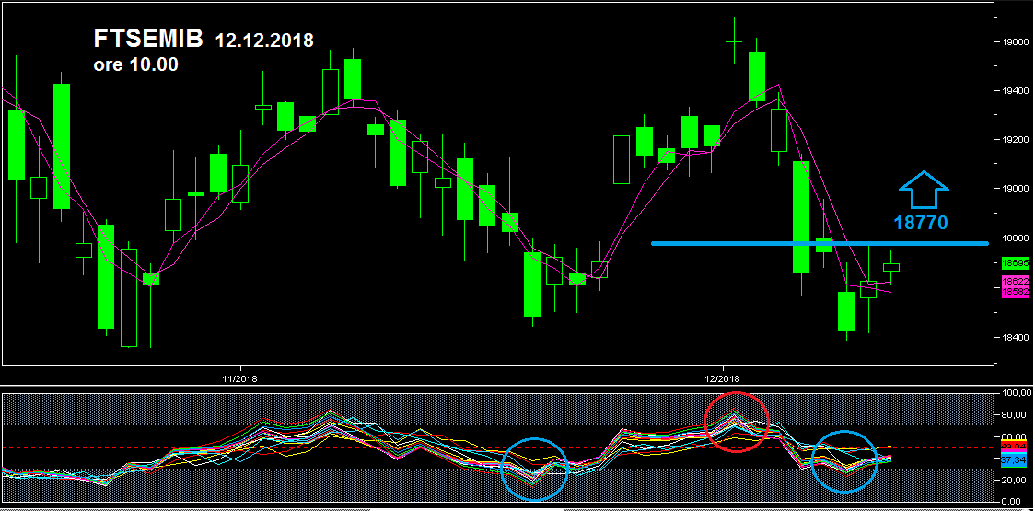Select the magenta 18582 moving average tag
The image size is (1035, 511).
click(x=1015, y=291)
